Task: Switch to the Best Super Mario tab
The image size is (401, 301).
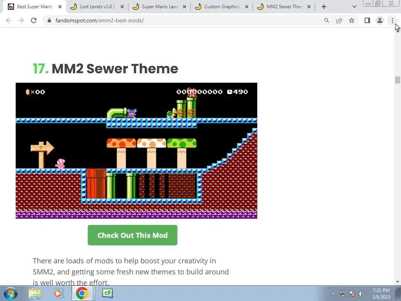Action: [x=35, y=7]
